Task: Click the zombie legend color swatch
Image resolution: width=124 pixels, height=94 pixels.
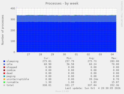Action: click(x=4, y=70)
